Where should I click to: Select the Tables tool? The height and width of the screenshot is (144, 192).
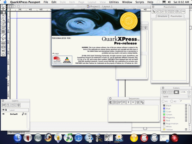pyautogui.click(x=3, y=31)
